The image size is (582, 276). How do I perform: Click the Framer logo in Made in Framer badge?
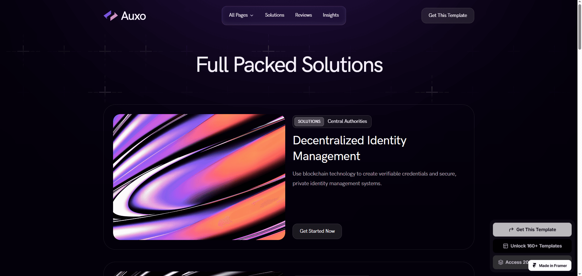(x=535, y=265)
